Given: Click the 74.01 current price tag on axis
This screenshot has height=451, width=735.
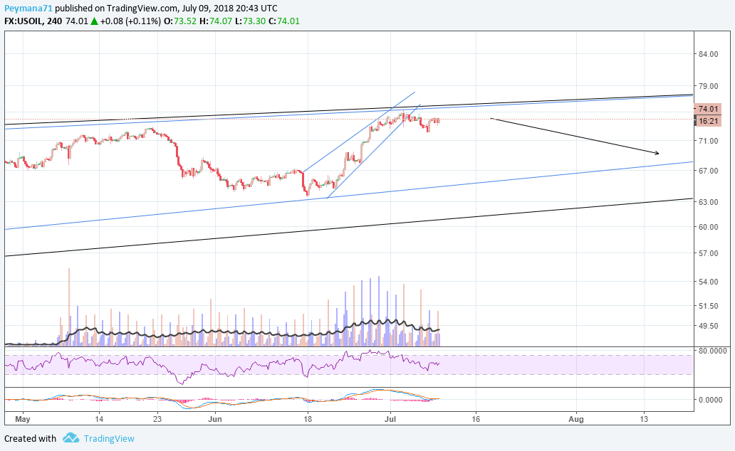Looking at the screenshot, I should (x=708, y=109).
